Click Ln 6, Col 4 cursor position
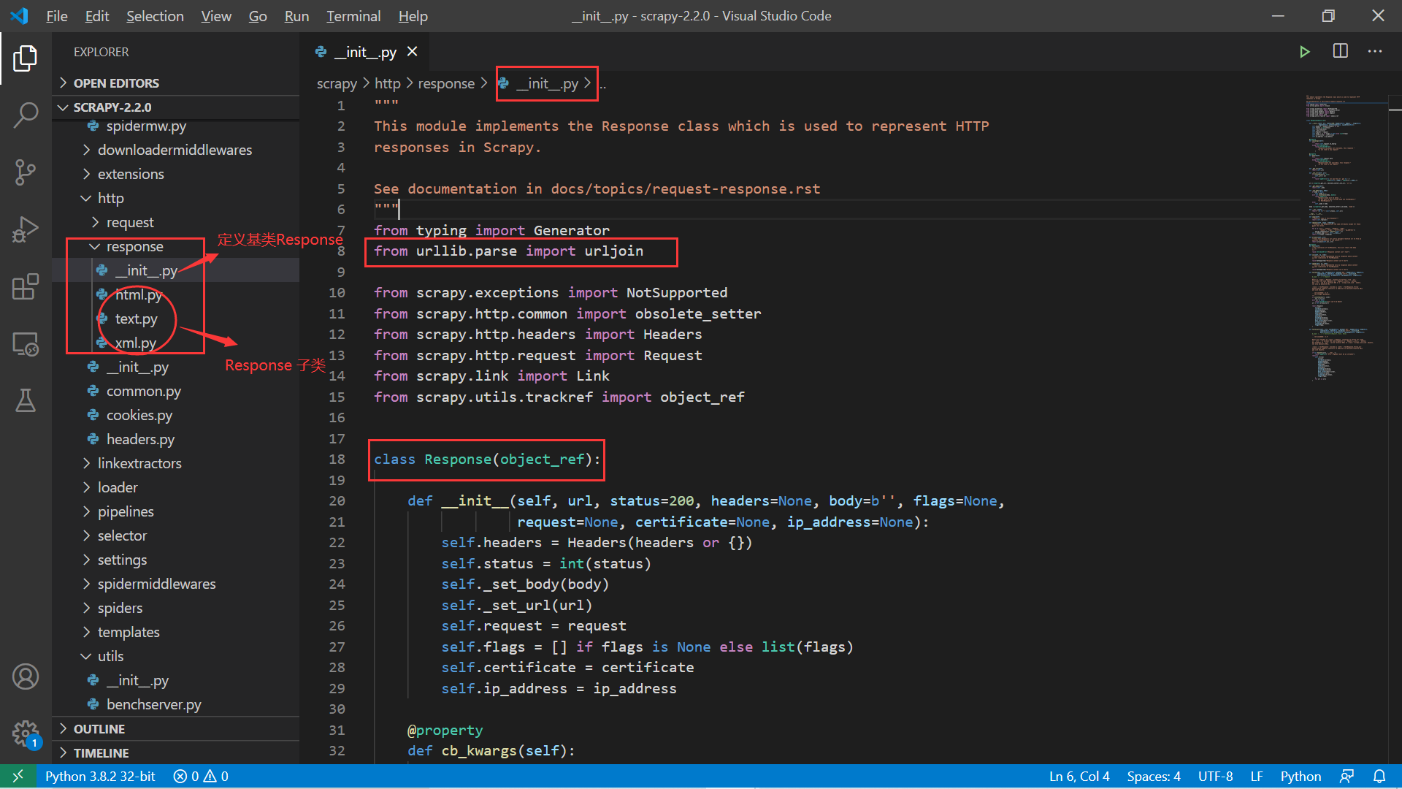 (1079, 776)
